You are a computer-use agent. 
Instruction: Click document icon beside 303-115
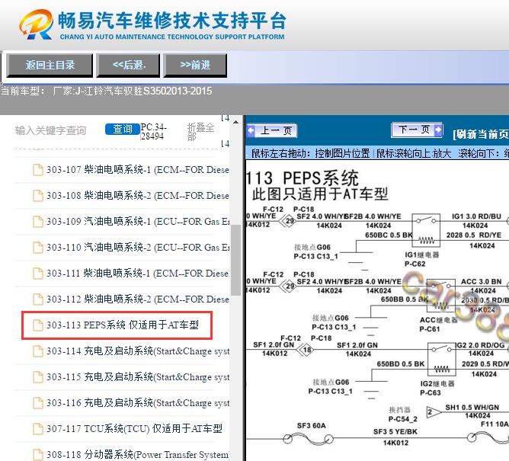coord(38,377)
